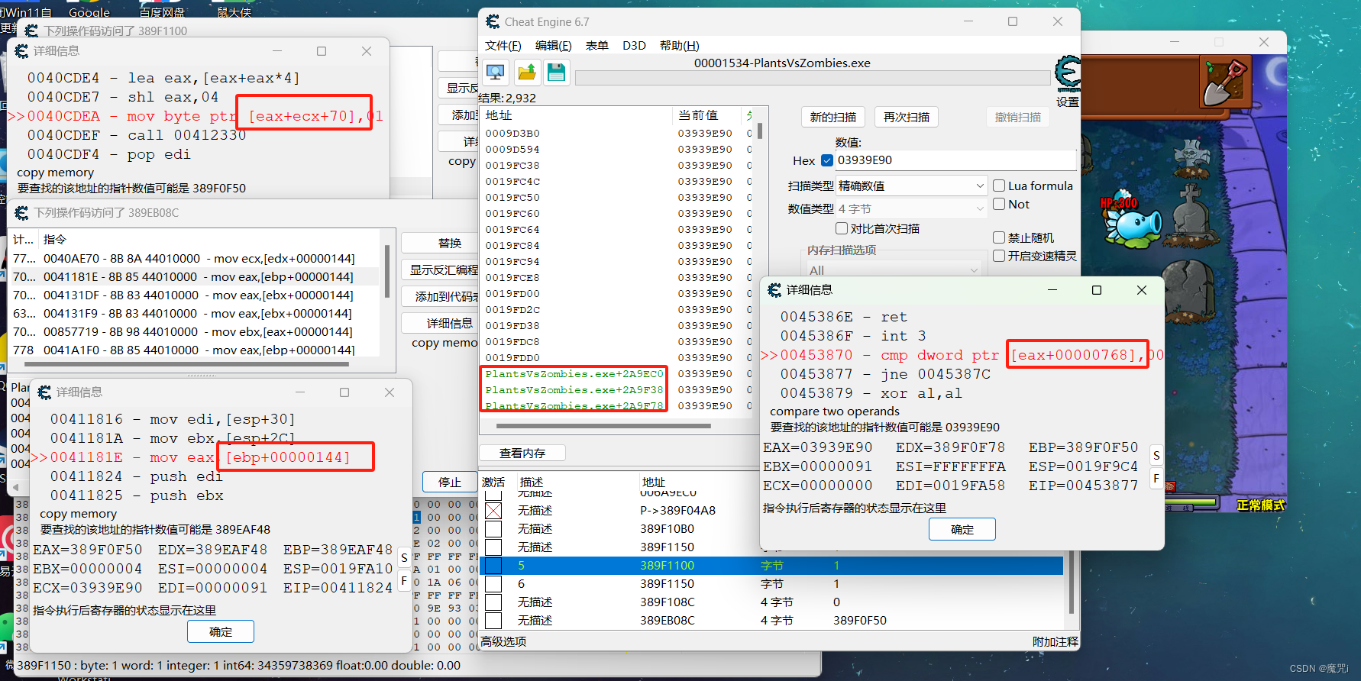The width and height of the screenshot is (1361, 681).
Task: Click the 新的扫描 button
Action: [832, 118]
